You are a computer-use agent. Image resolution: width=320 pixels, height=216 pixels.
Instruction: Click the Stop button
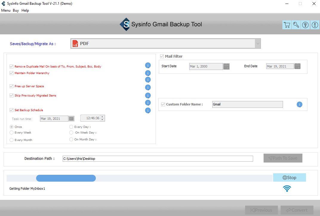coord(289,178)
